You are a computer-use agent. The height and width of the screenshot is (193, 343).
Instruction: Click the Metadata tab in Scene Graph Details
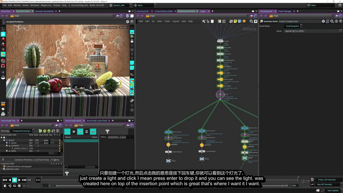113,137
